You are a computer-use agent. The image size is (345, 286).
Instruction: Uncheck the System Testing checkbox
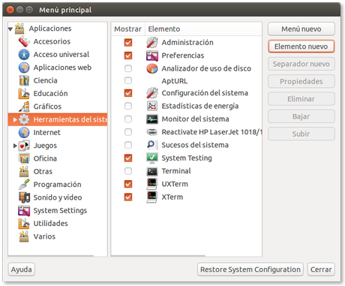pos(128,158)
